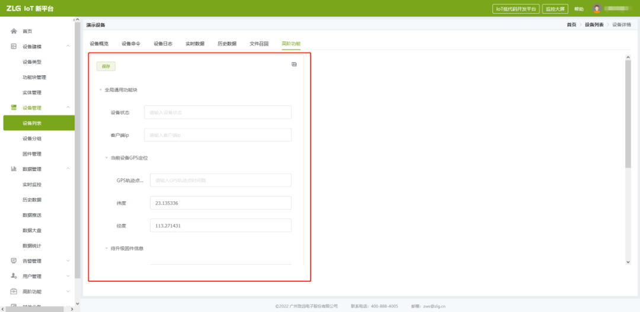Click the sidebar scrollbar up arrow
The image size is (640, 312).
point(78,19)
